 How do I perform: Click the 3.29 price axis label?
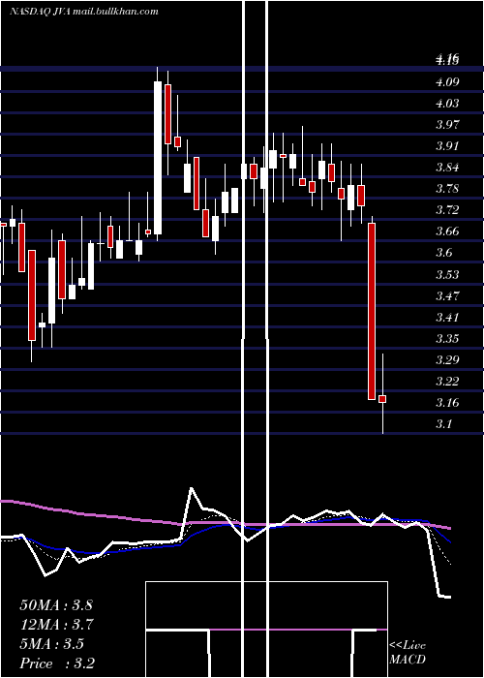pyautogui.click(x=447, y=360)
